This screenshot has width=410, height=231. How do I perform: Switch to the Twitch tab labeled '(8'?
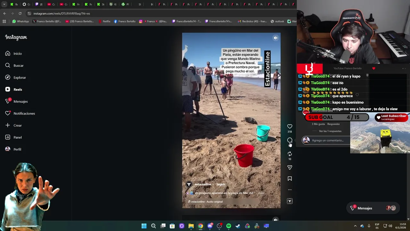click(x=39, y=4)
